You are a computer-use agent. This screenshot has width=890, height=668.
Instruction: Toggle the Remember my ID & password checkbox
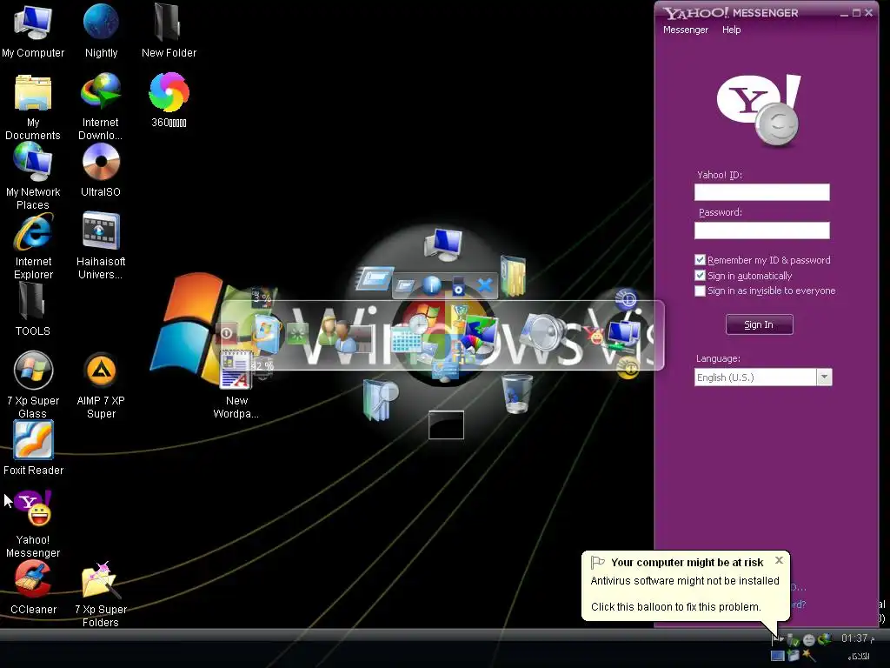pyautogui.click(x=700, y=259)
